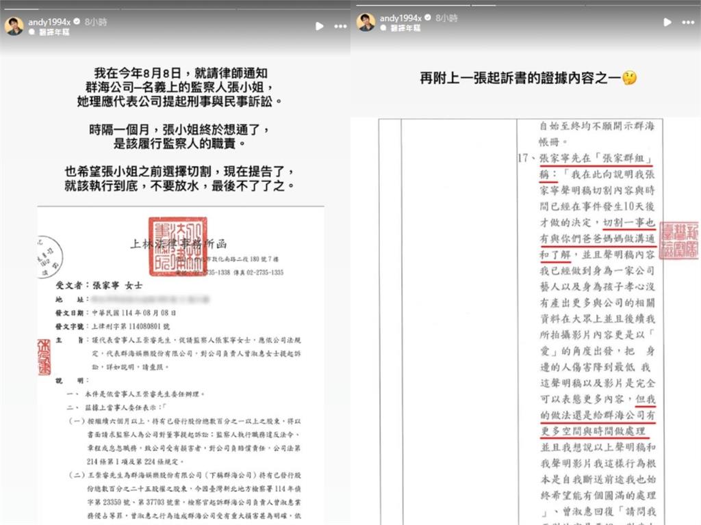Click the 8小時 timestamp in left story
Screen dimensions: 701x525
[96, 22]
